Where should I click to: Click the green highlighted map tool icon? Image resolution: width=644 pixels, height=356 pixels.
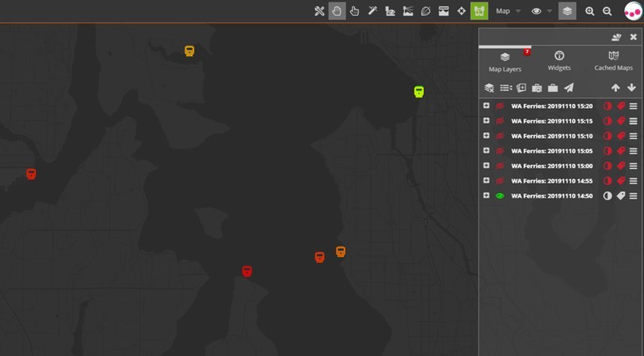click(x=479, y=11)
